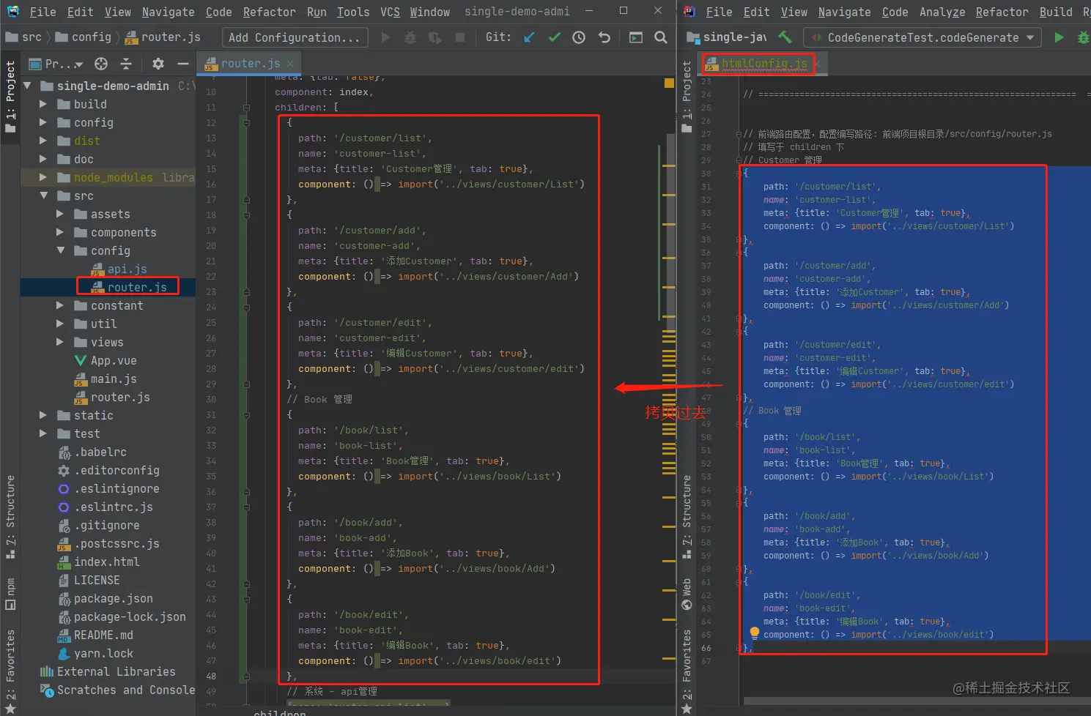Click yellow lightbulb intention icon in gutter
Image resolution: width=1091 pixels, height=716 pixels.
tap(754, 633)
